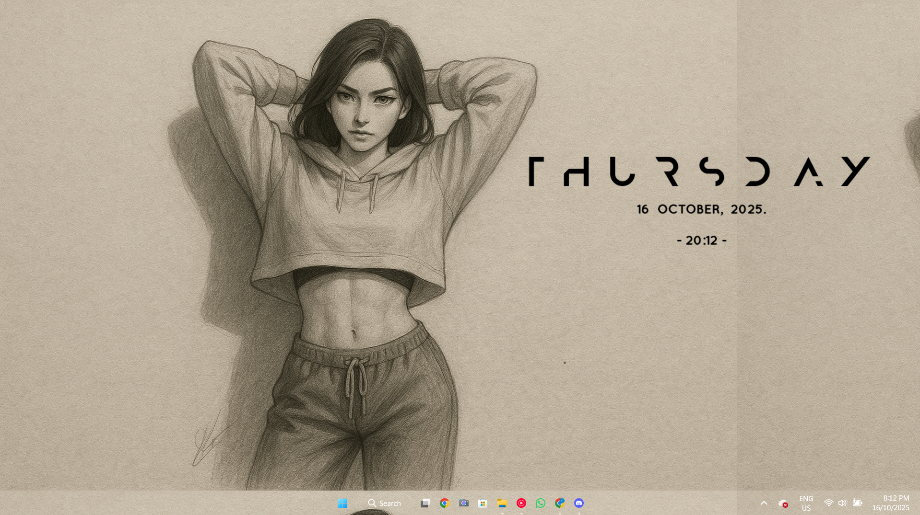
Task: Open the ENG US language switcher
Action: coord(806,503)
